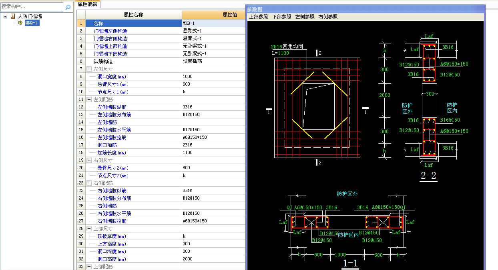The height and width of the screenshot is (270, 498).
Task: Focus the 搜索构件 search field
Action: 32,7
